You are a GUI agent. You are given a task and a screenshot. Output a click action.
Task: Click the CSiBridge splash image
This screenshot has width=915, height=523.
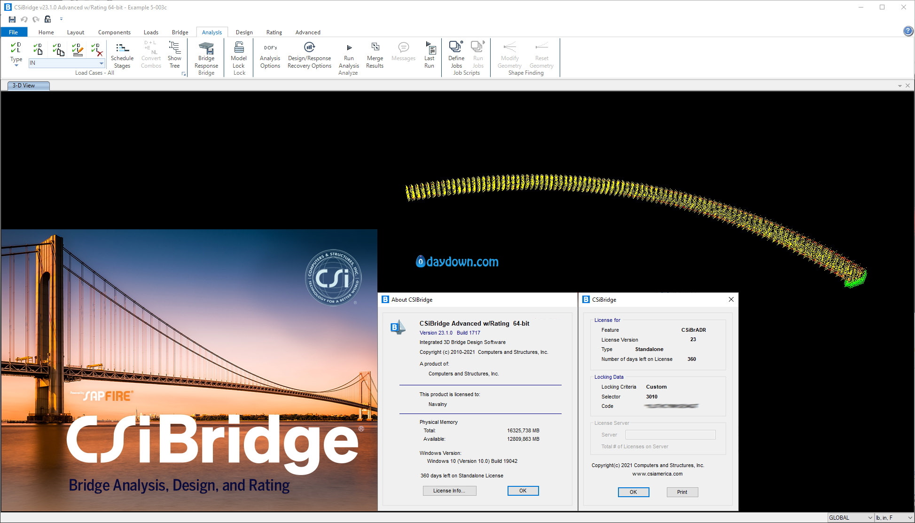[189, 370]
